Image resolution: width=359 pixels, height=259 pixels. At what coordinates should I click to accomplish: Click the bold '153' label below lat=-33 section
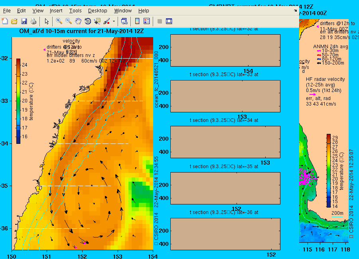click(x=242, y=117)
